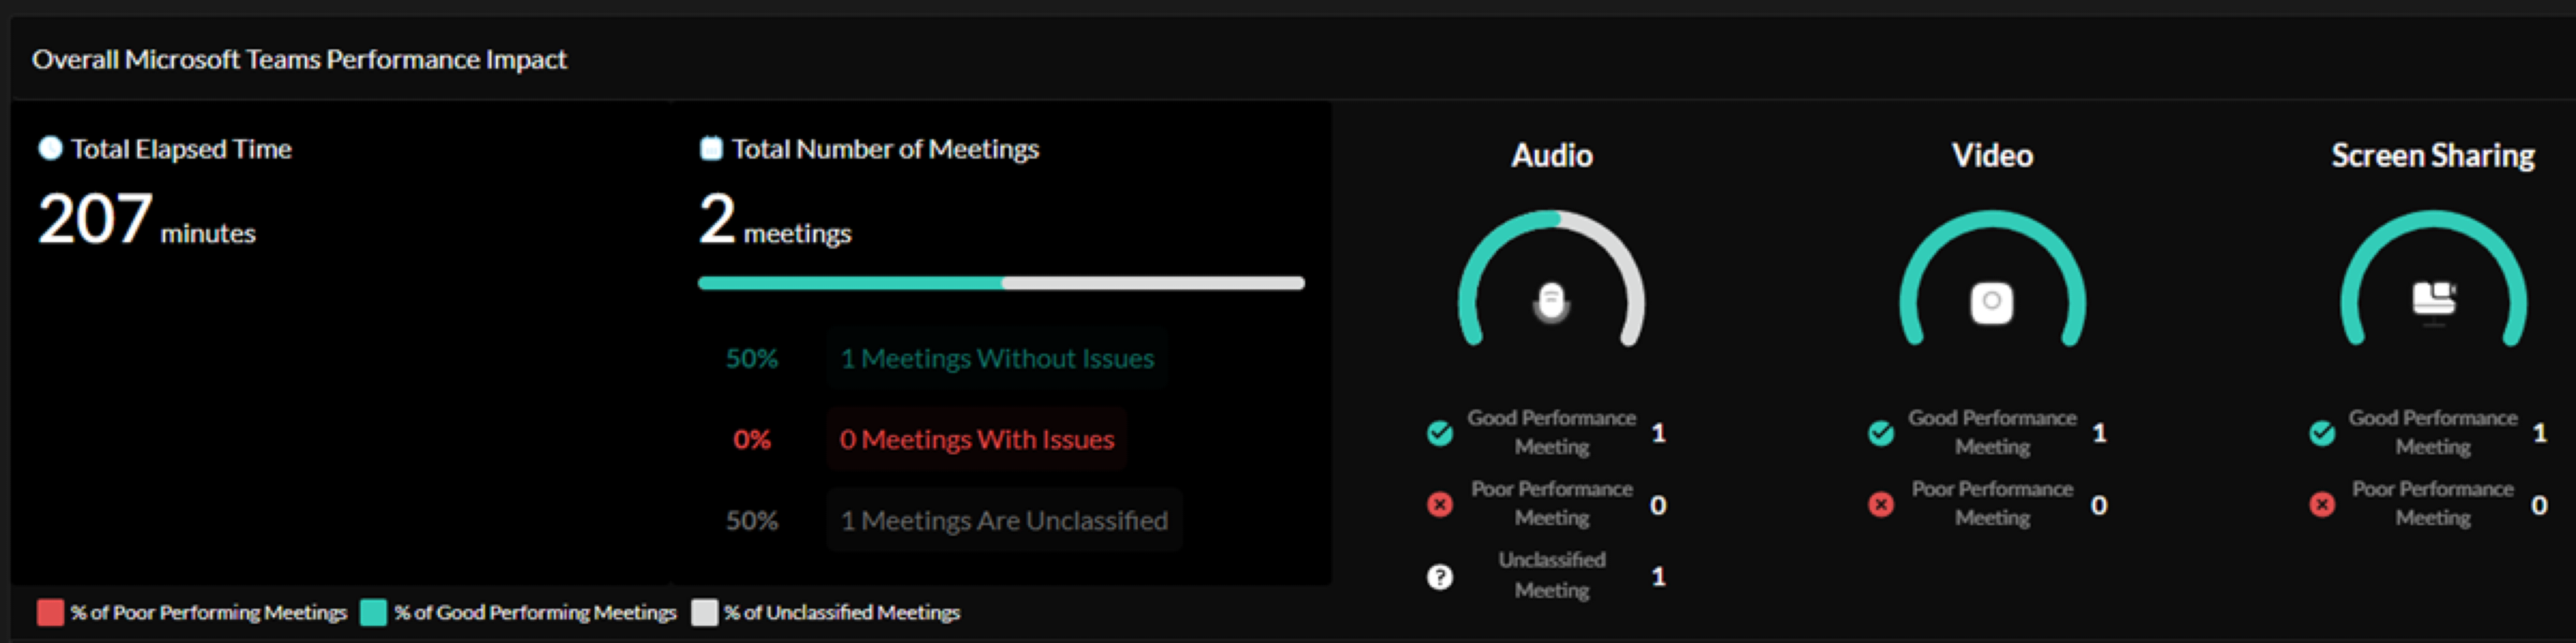Click the grey Unclassified Meetings legend swatch
2576x643 pixels.
[x=704, y=612]
